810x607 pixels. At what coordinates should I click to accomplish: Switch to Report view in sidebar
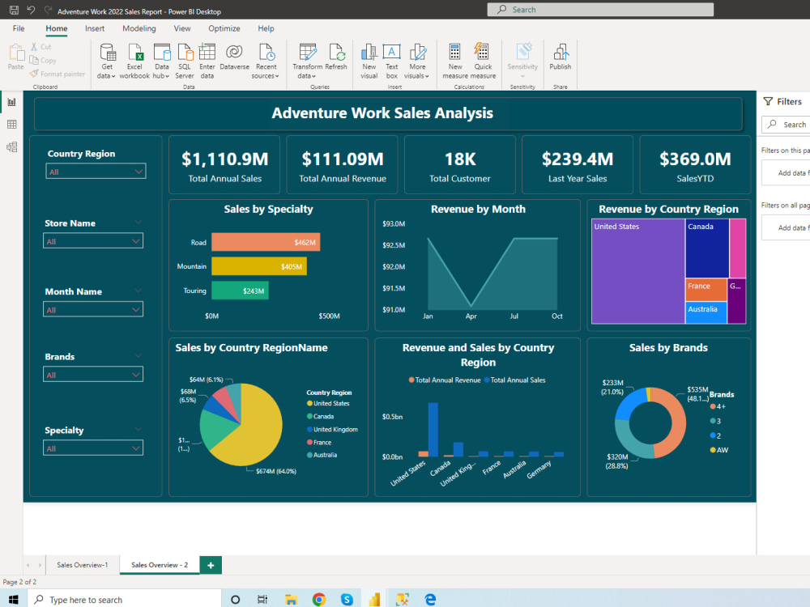coord(12,102)
